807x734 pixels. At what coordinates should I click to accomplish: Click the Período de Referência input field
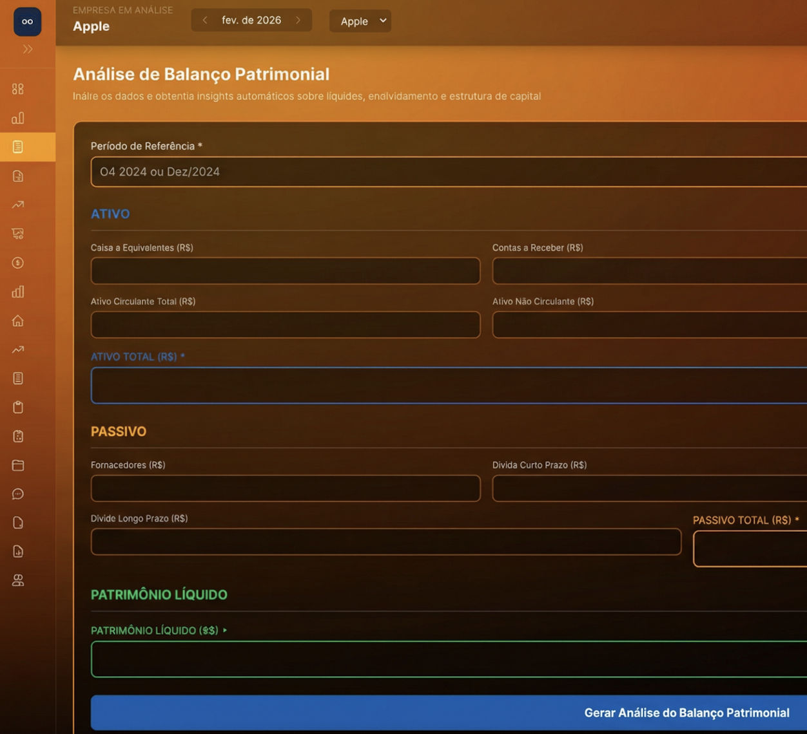point(449,172)
